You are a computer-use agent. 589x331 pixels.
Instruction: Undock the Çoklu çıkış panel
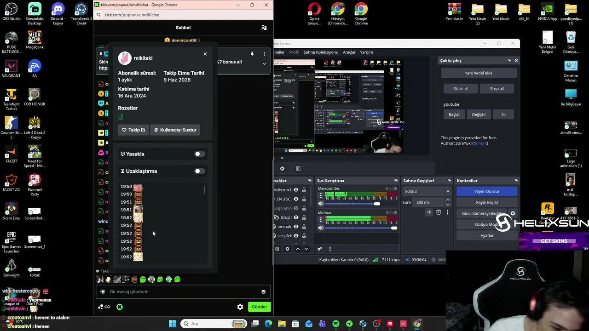509,61
